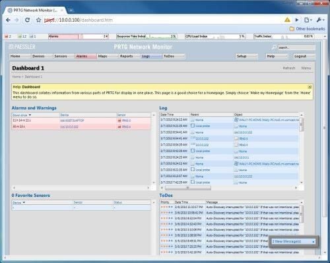This screenshot has width=330, height=263.
Task: Click the Response Time Index graph
Action: 147,36
